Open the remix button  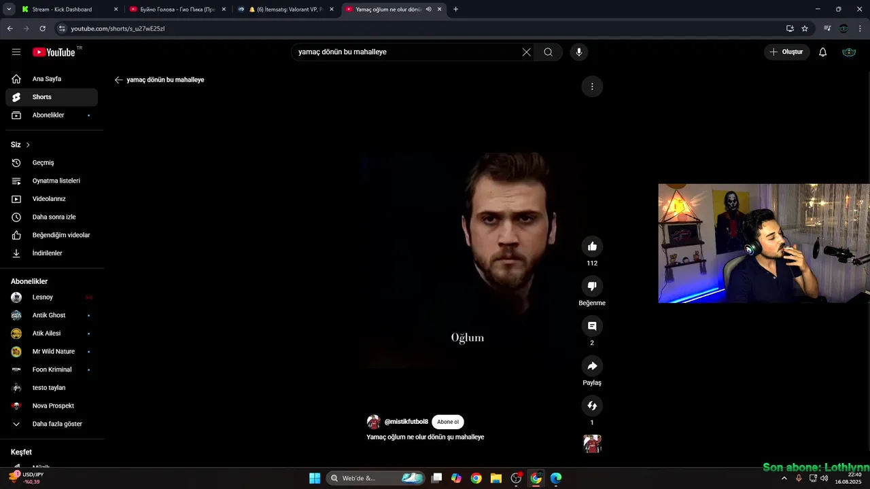592,405
